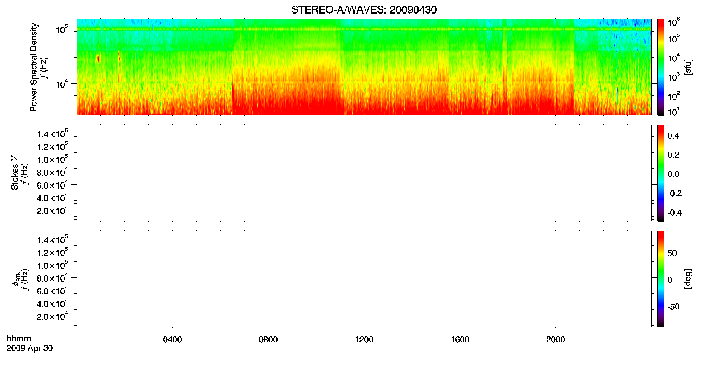Click the STEREO-A/WAVES: 20090430 plot title
This screenshot has height=375, width=728.
(x=364, y=10)
